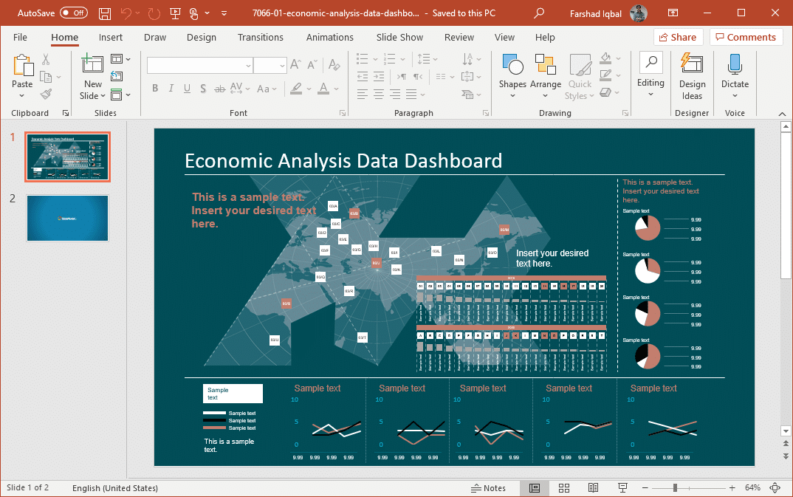The height and width of the screenshot is (497, 793).
Task: Open the Comments button
Action: point(746,37)
